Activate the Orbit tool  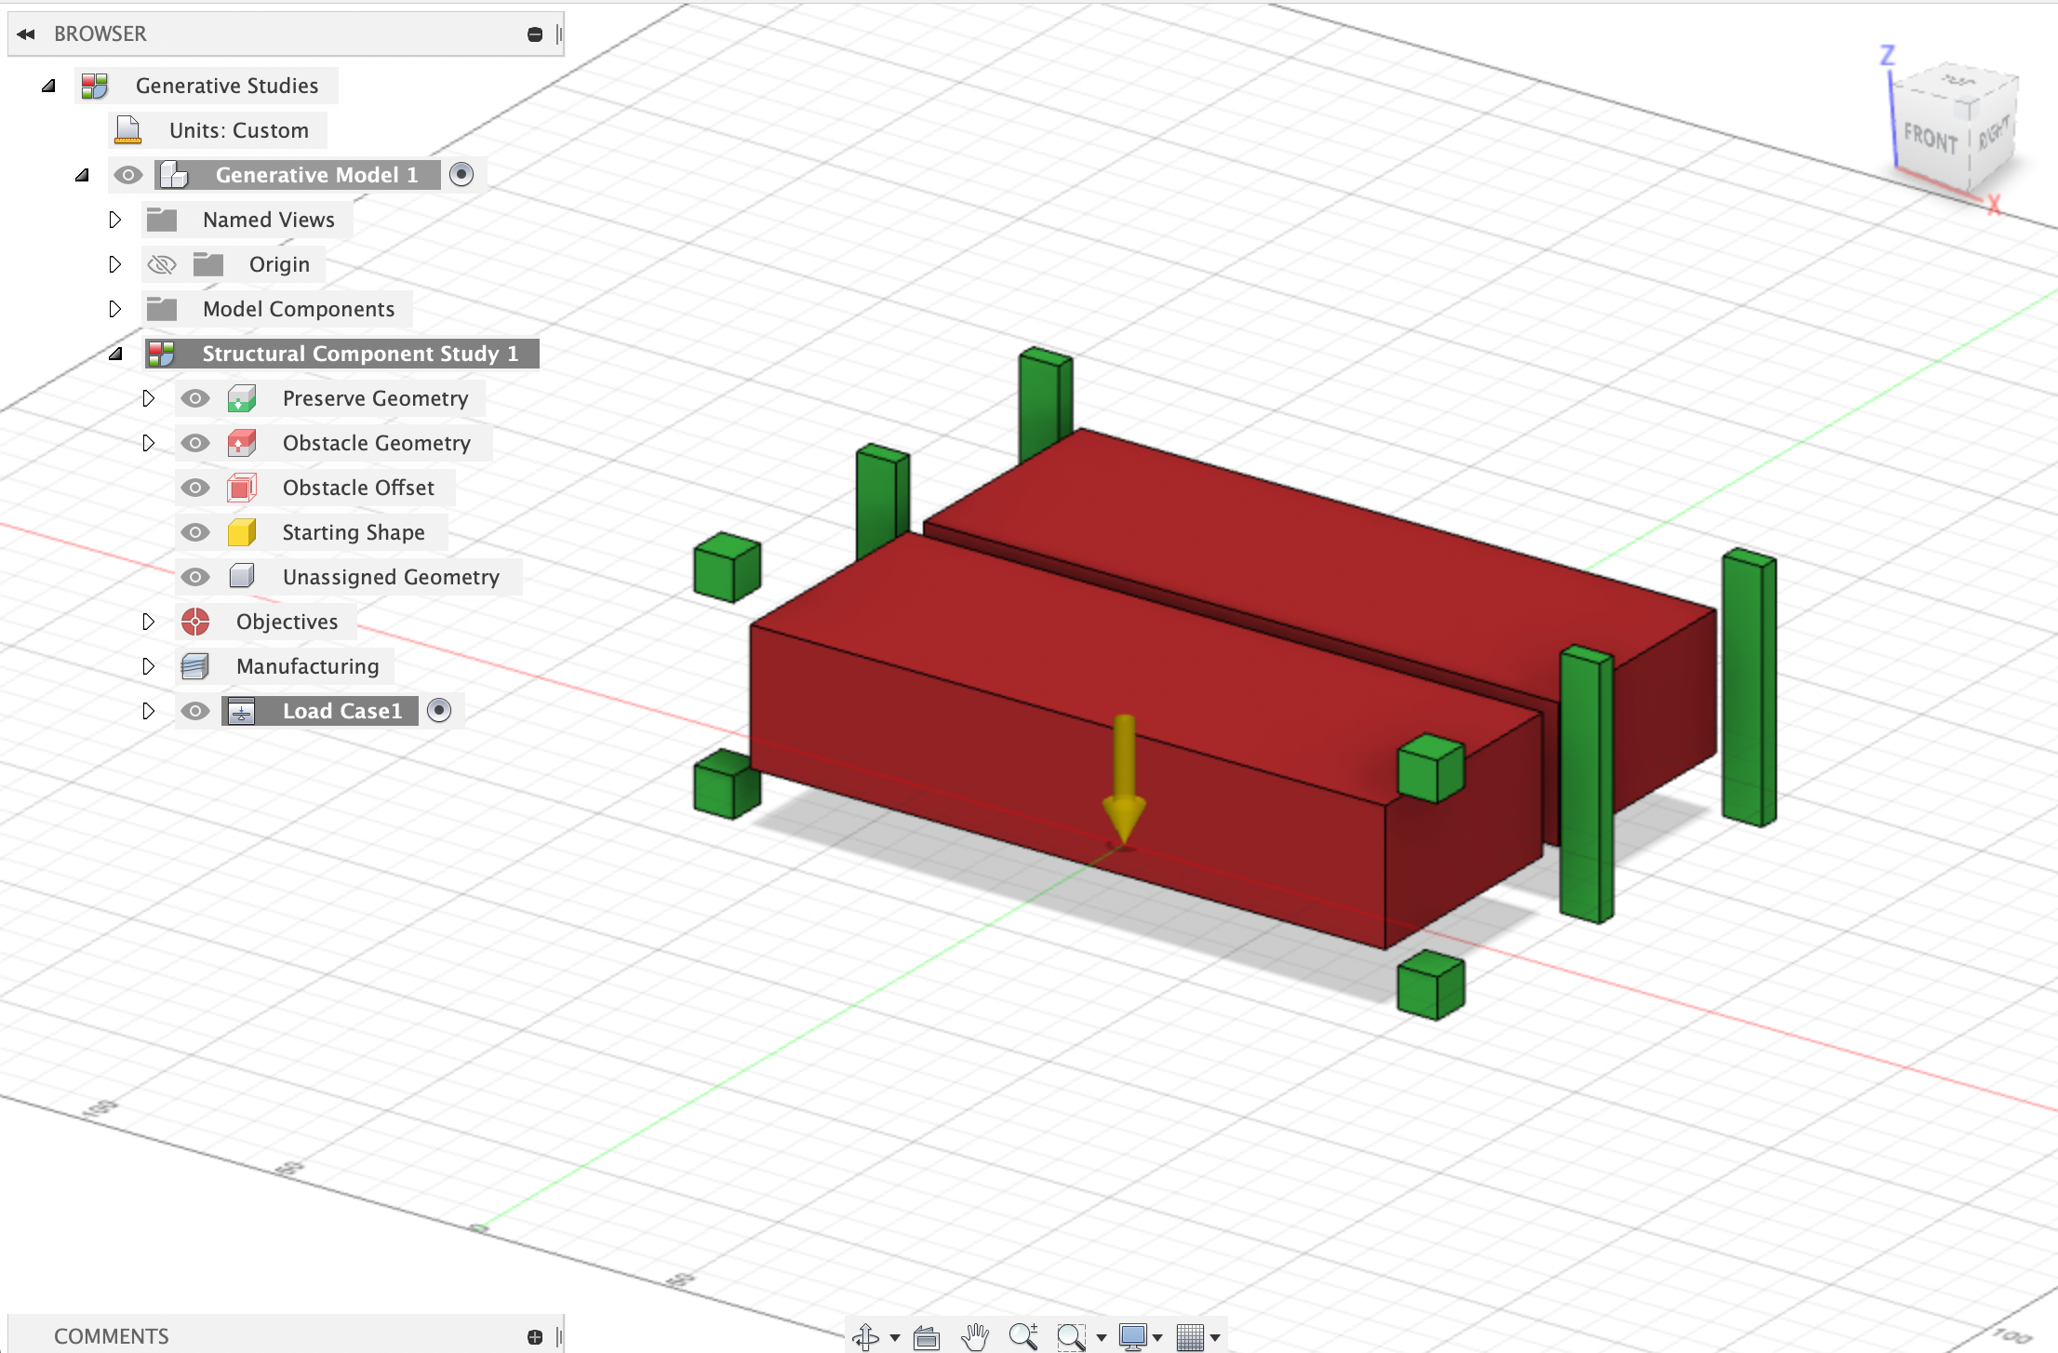pyautogui.click(x=866, y=1337)
